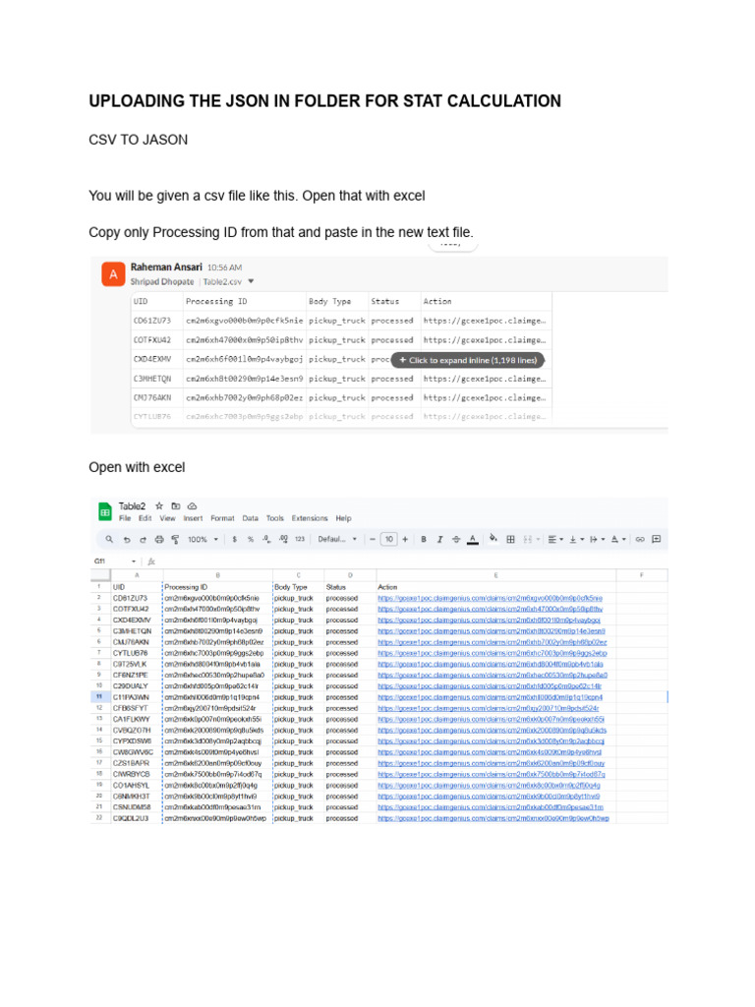The image size is (755, 1007).
Task: Click the print icon in toolbar
Action: [x=159, y=539]
